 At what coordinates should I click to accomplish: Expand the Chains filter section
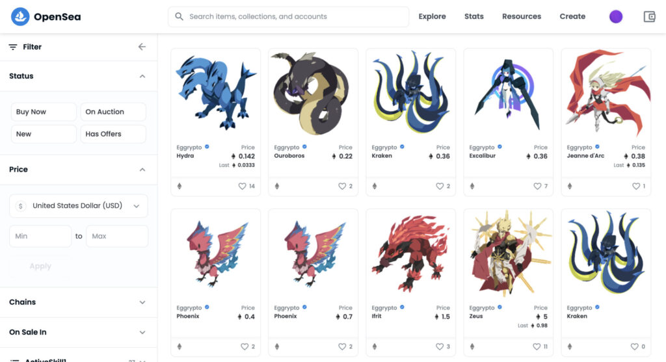pyautogui.click(x=79, y=302)
